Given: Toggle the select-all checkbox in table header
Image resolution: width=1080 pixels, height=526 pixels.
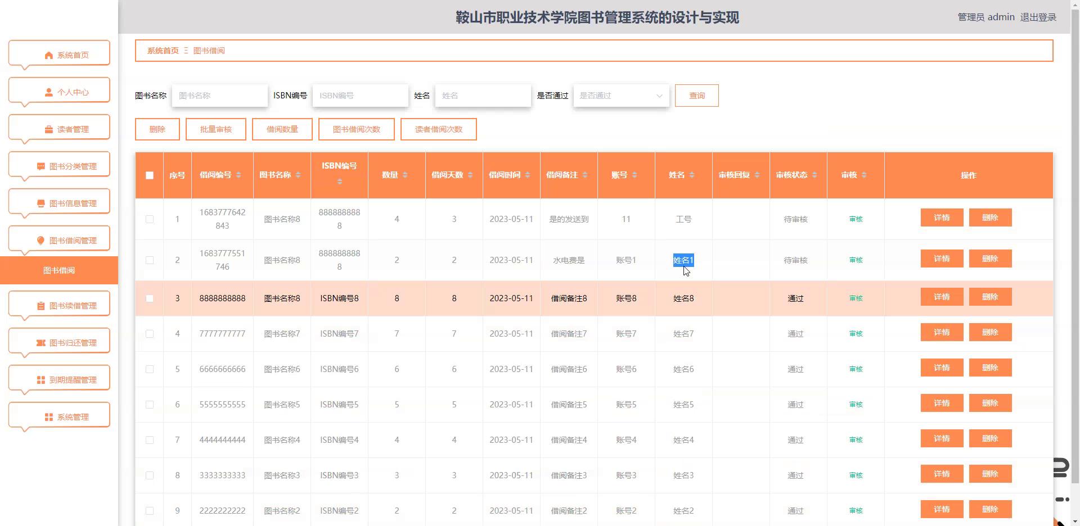Looking at the screenshot, I should 150,175.
